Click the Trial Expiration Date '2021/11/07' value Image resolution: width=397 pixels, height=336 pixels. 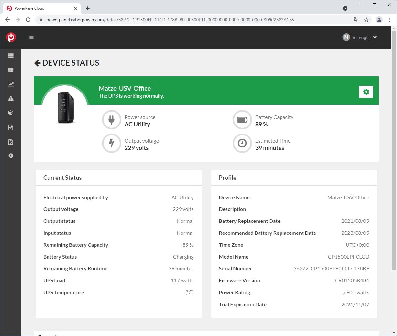(x=355, y=305)
